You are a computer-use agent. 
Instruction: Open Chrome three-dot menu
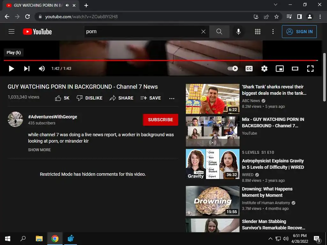pos(320,17)
